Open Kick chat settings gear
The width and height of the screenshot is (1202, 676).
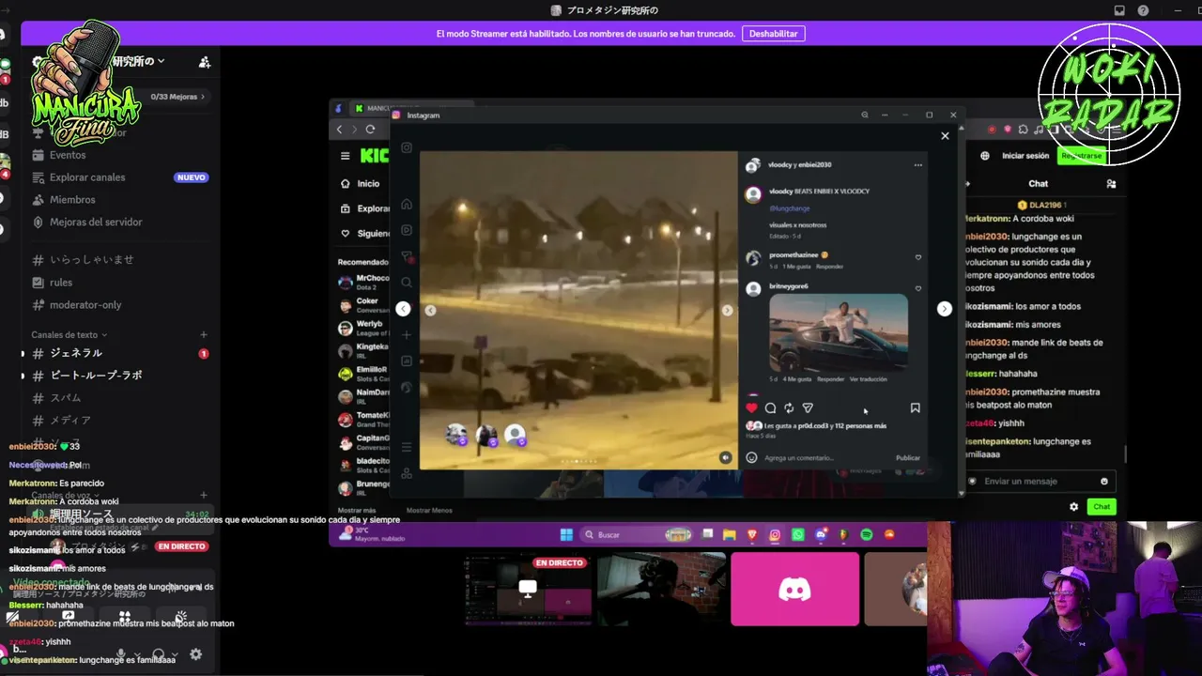coord(1074,507)
